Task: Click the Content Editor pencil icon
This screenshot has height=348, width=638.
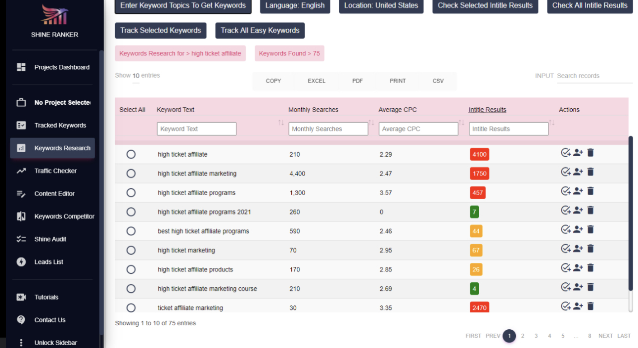Action: pos(21,194)
